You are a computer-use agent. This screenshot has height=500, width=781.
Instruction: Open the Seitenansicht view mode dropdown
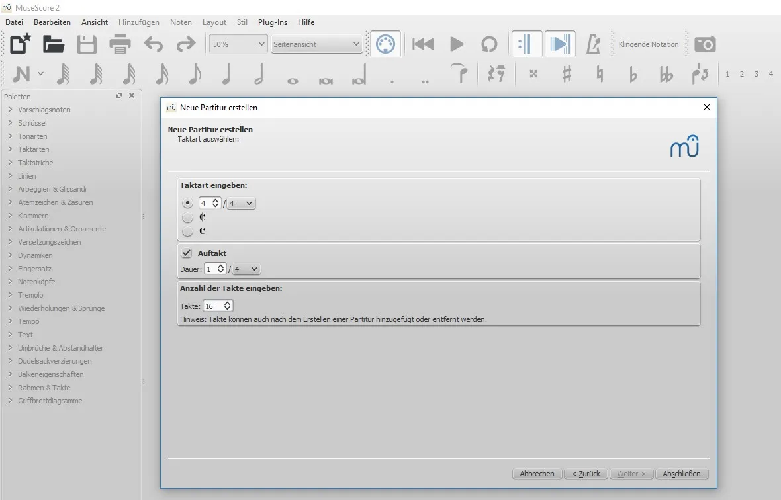(316, 44)
